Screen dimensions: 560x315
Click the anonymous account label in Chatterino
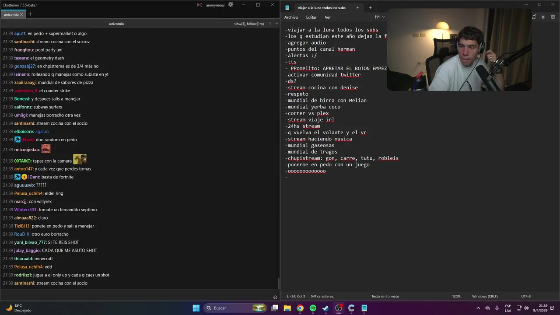click(215, 5)
